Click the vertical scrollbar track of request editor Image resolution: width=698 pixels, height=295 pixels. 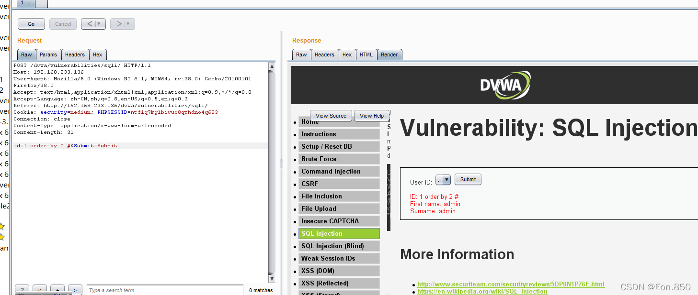272,172
